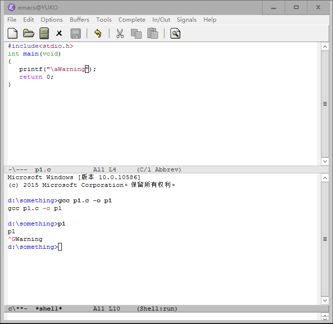The image size is (333, 324).
Task: Open the In/Out menu
Action: (161, 20)
